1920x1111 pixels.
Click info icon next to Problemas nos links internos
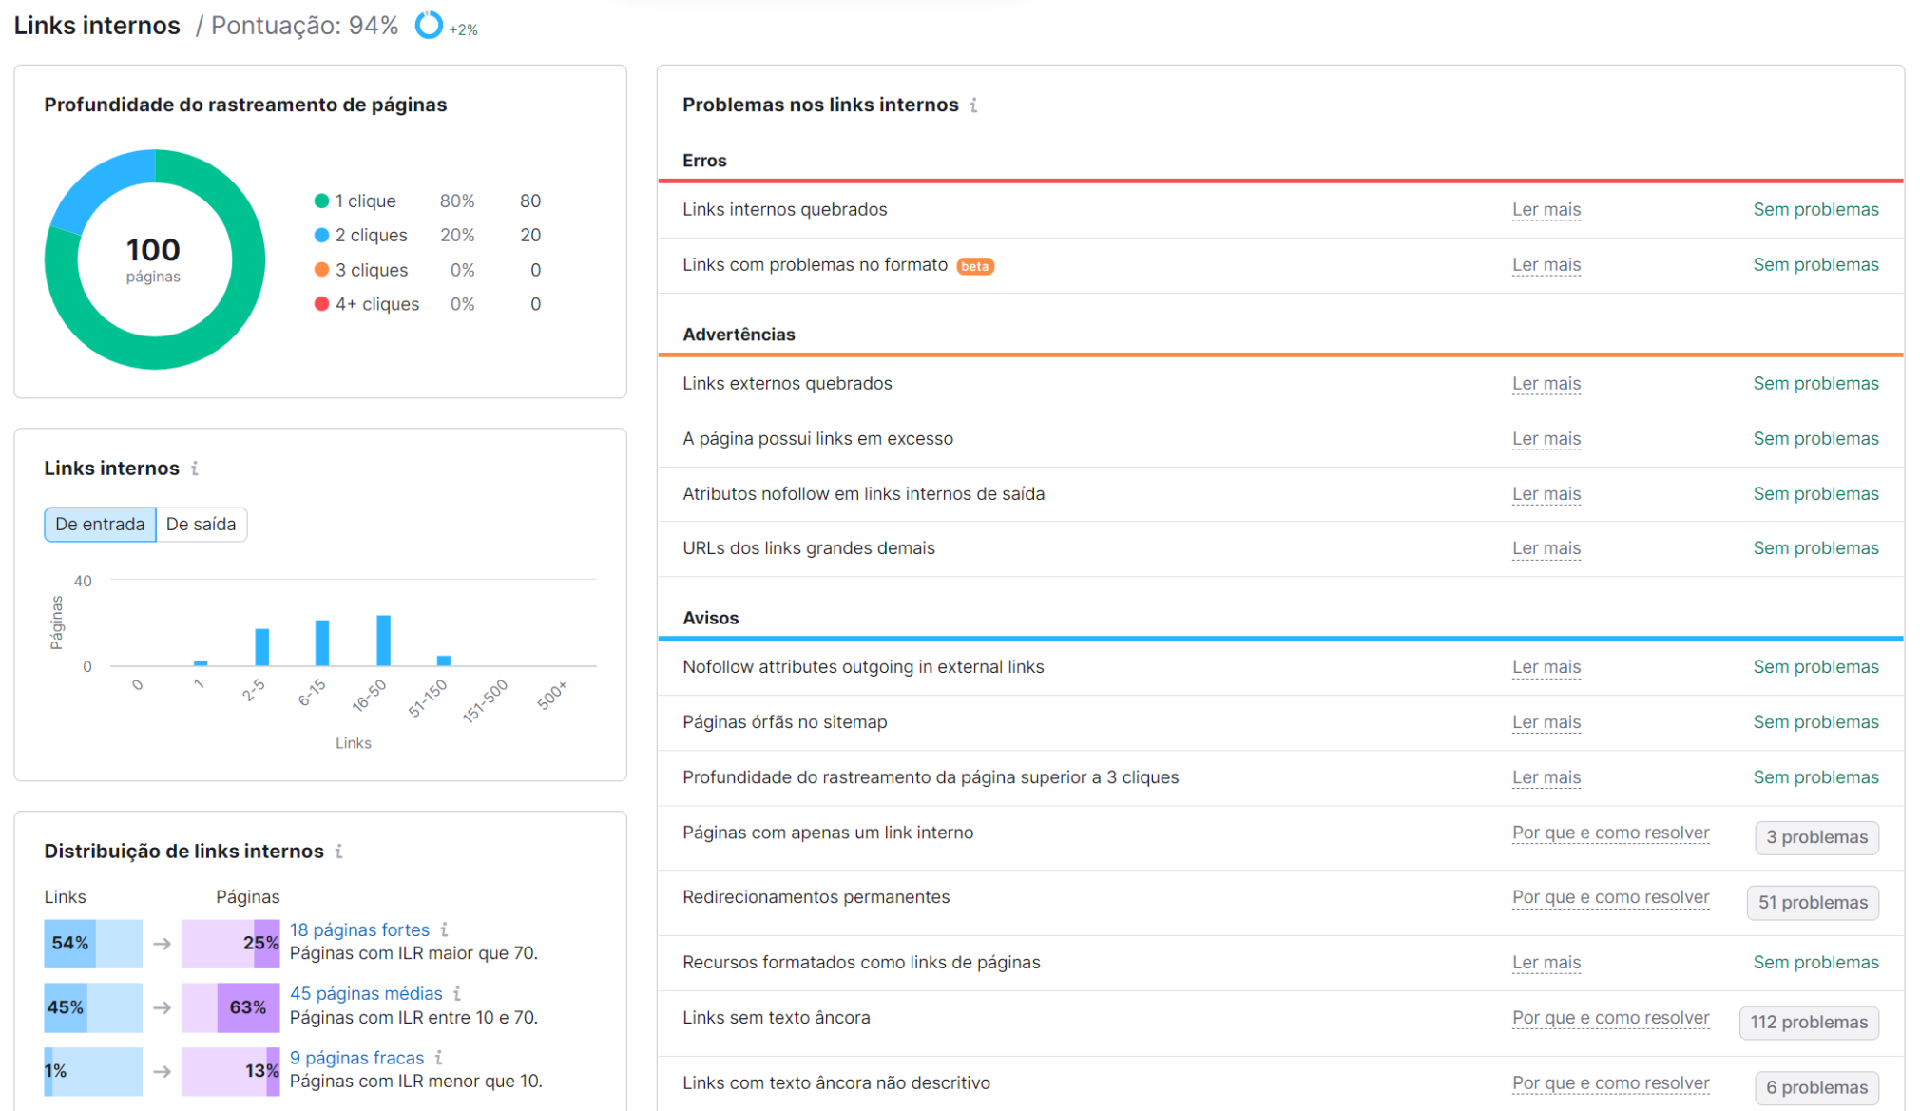(x=973, y=105)
